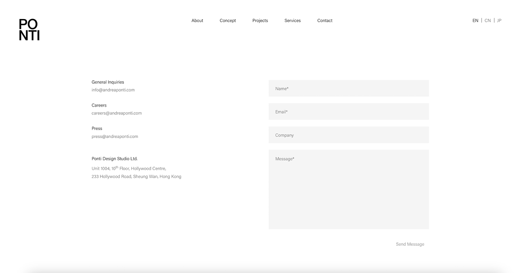Image resolution: width=521 pixels, height=273 pixels.
Task: Submit the form with Send Message
Action: click(410, 244)
